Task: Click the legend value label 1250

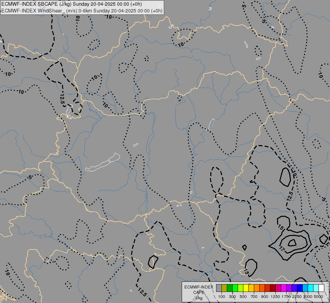Action: point(275,297)
